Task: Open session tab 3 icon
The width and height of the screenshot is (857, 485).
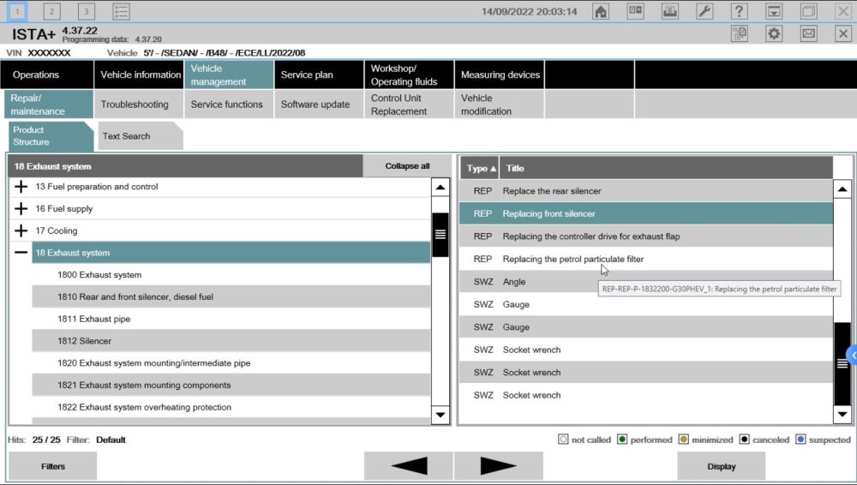Action: pyautogui.click(x=86, y=11)
